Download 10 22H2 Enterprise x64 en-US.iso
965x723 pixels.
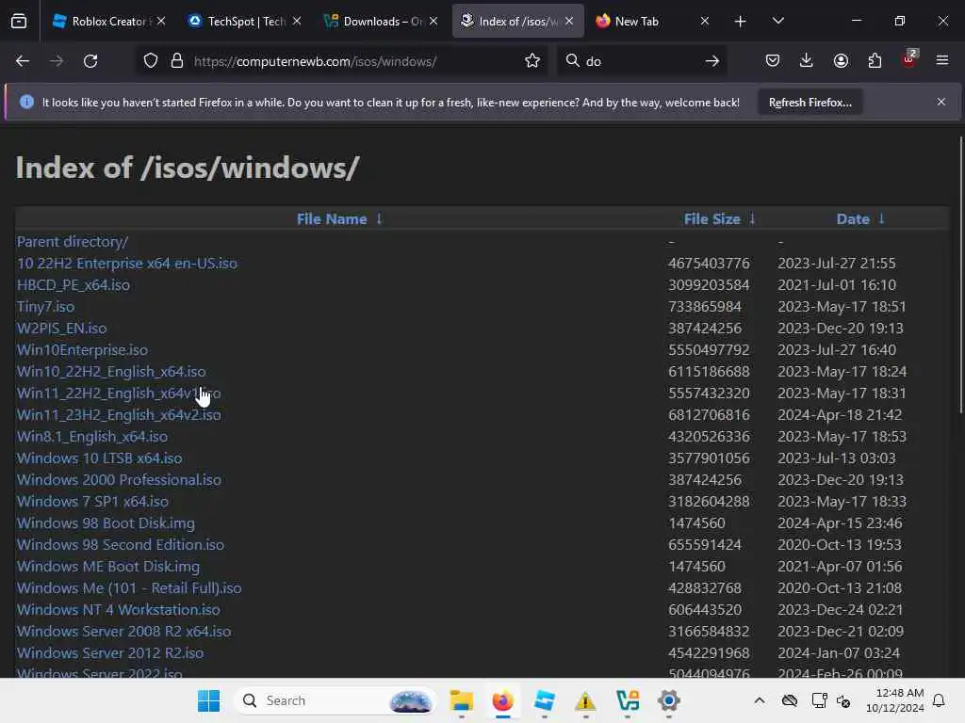point(127,264)
